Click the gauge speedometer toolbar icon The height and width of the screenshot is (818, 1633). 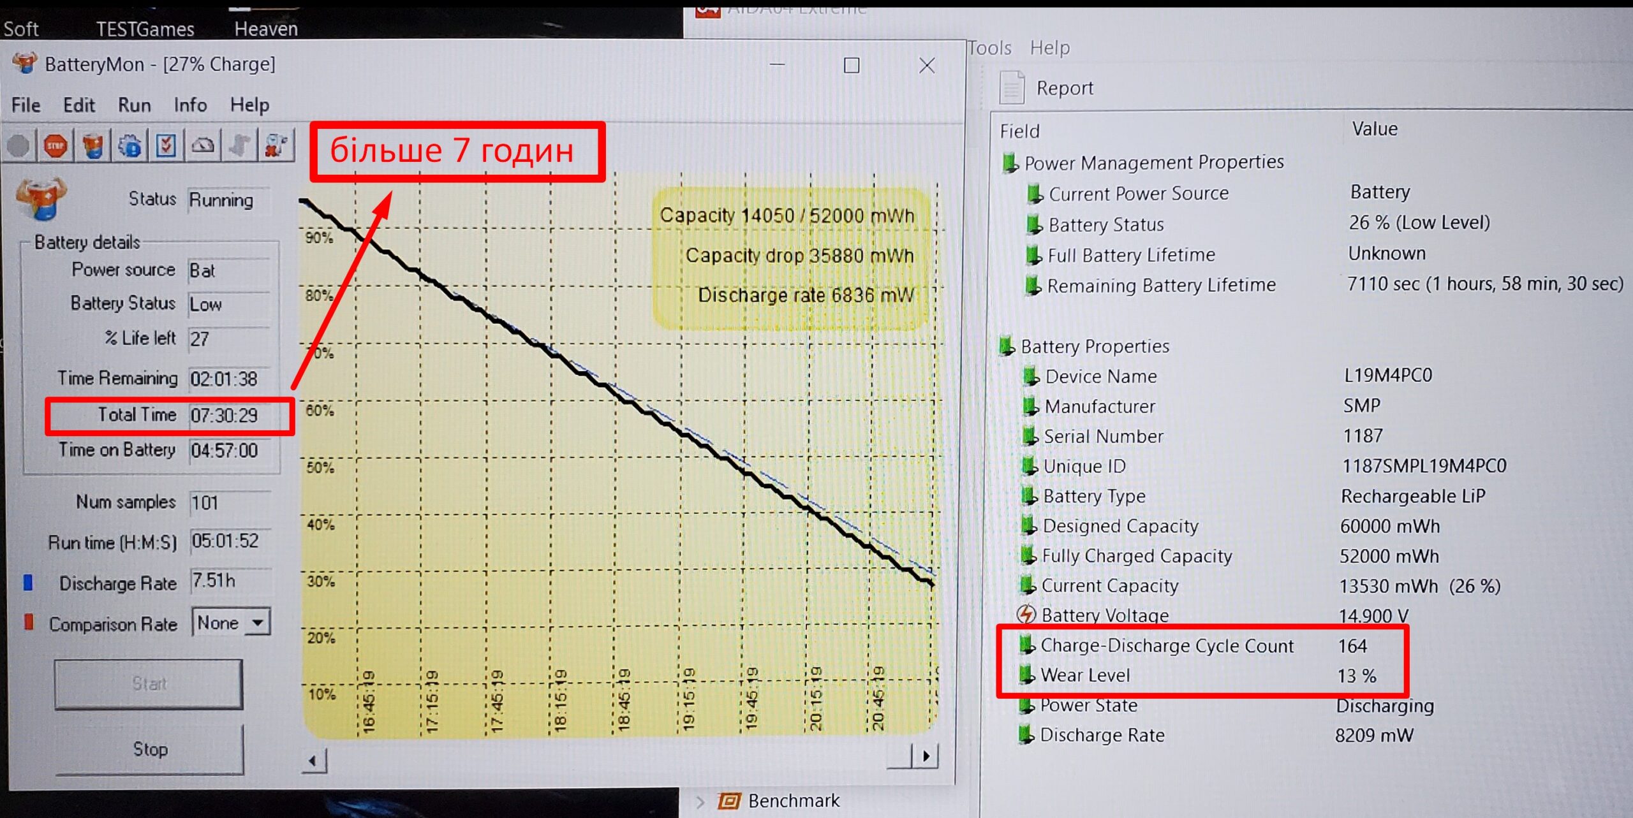point(203,146)
